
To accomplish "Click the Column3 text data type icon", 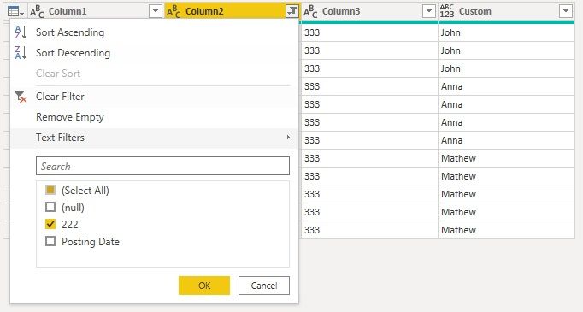I will point(310,11).
